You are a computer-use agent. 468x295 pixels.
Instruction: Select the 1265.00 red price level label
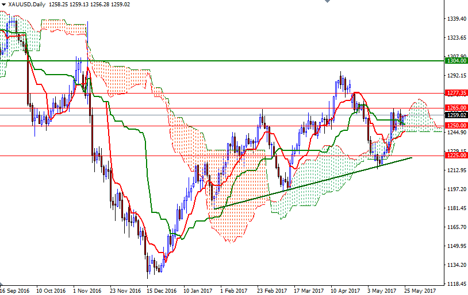coord(457,108)
